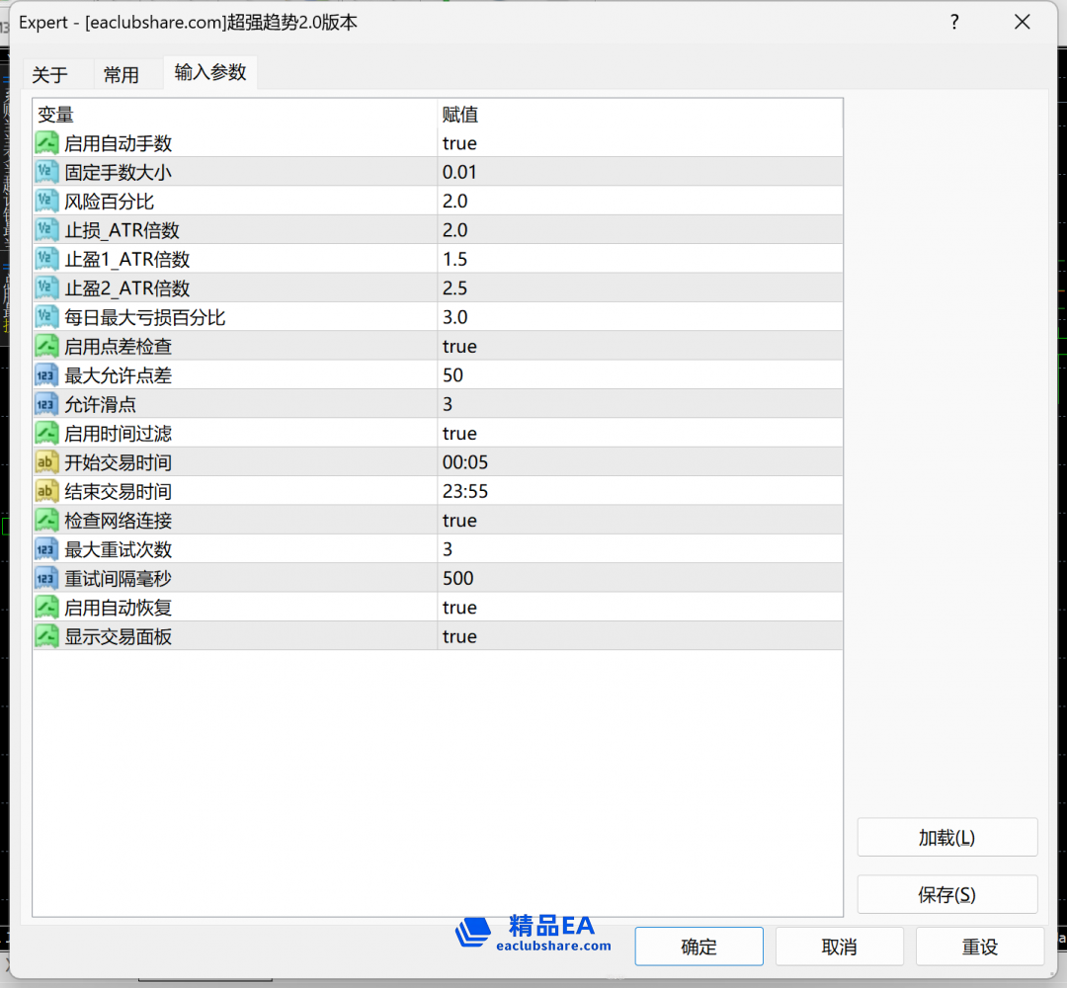Click the boolean icon beside 启用自动手数

click(46, 143)
